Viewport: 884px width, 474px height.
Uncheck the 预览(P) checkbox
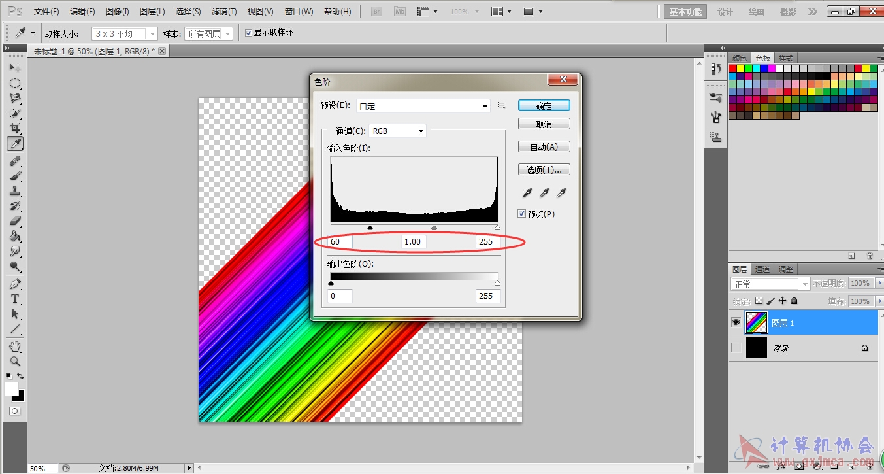point(521,214)
